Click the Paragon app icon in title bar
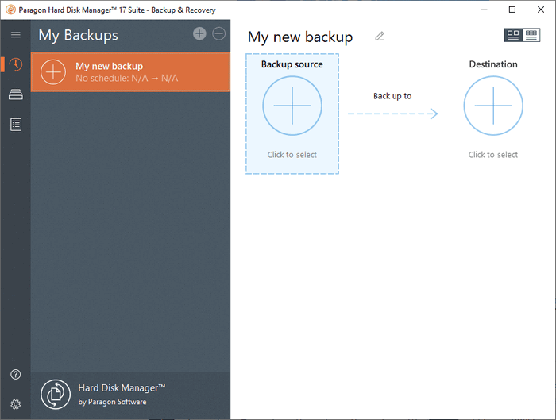Screen dimensions: 556x420 coord(10,10)
